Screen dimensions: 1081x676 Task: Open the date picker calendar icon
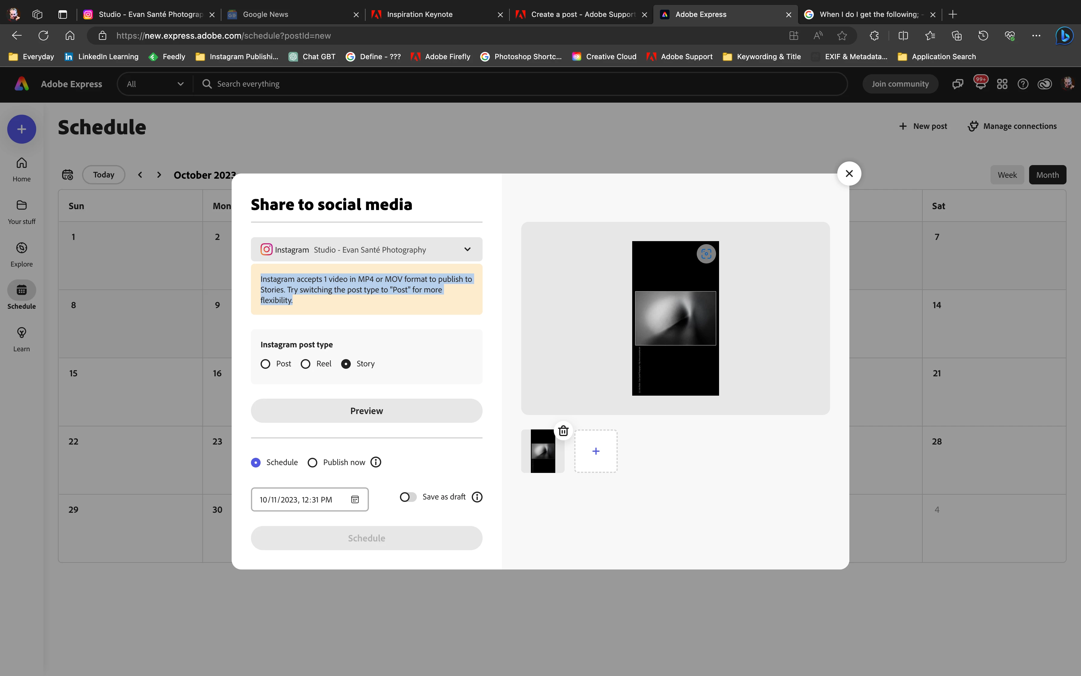pos(355,499)
